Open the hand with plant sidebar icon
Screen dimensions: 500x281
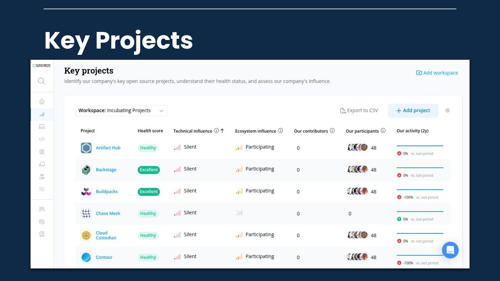(x=42, y=177)
